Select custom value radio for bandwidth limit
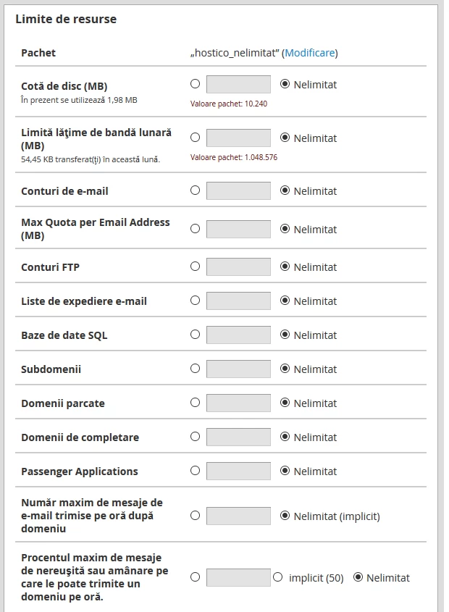Screen dimensions: 449x612 coord(195,138)
